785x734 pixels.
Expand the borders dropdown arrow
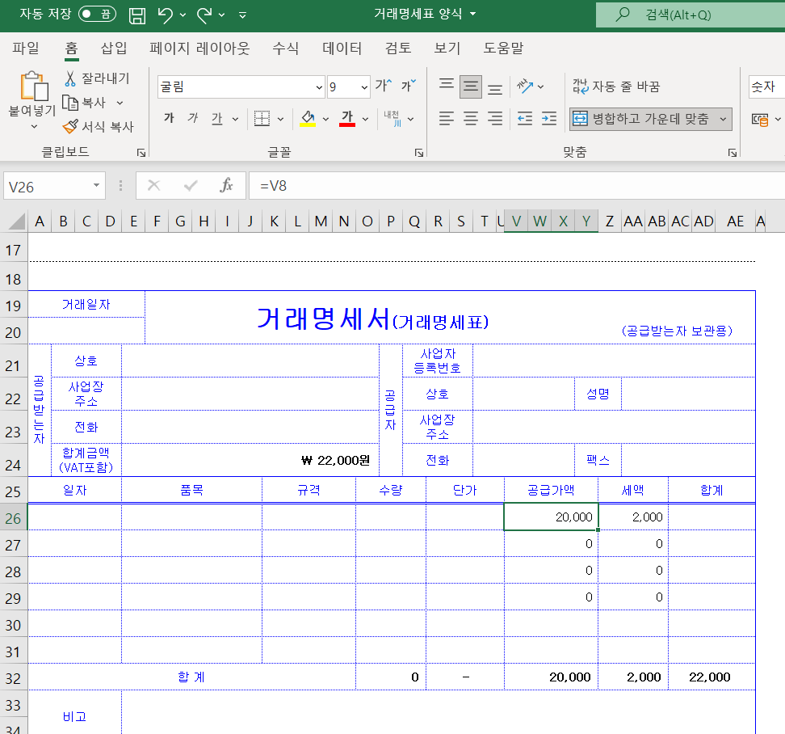click(280, 120)
